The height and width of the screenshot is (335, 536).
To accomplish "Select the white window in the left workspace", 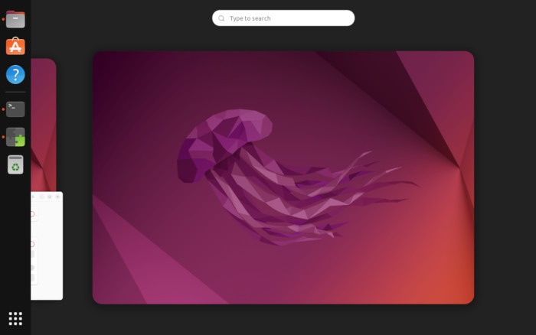I will pos(47,246).
